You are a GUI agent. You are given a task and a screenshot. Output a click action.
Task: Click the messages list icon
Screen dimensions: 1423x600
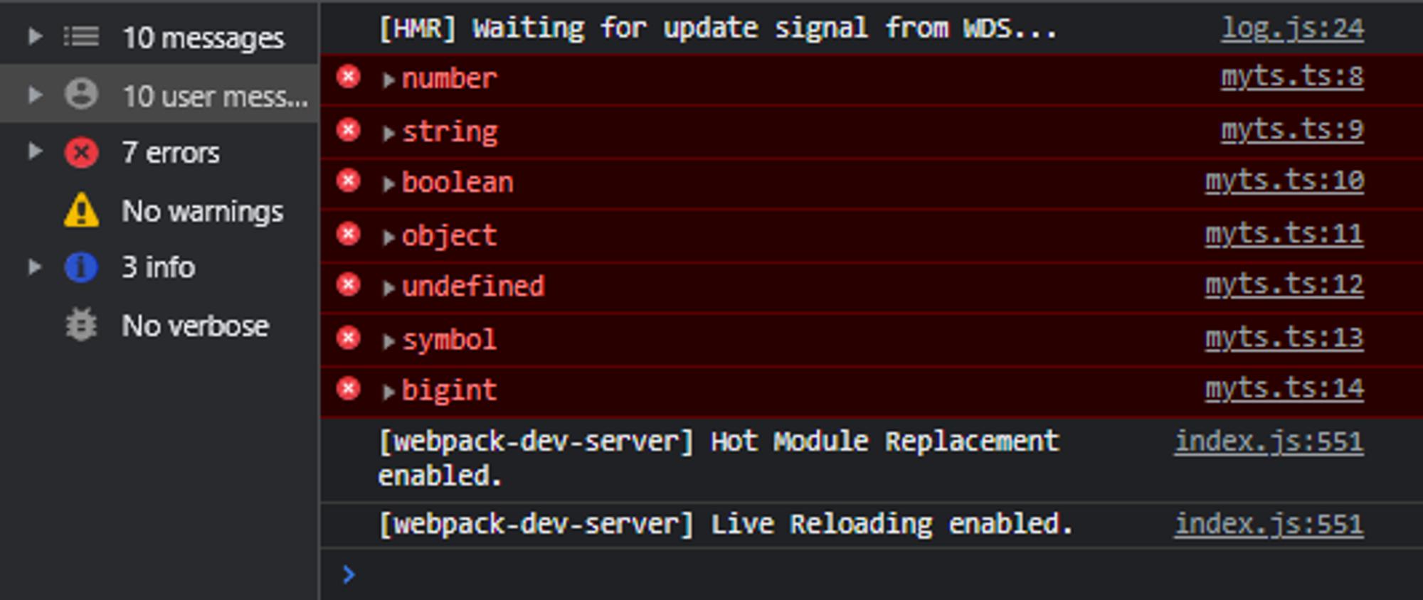(81, 36)
